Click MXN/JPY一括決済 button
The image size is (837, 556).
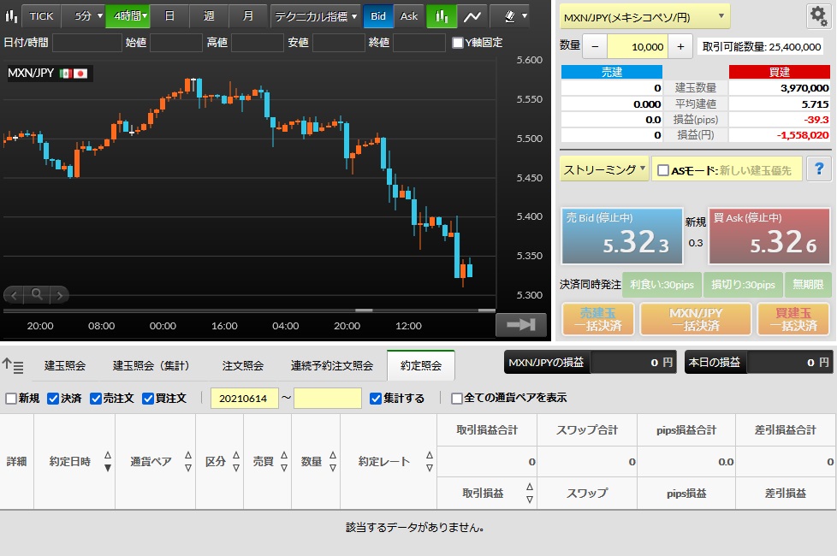(696, 319)
